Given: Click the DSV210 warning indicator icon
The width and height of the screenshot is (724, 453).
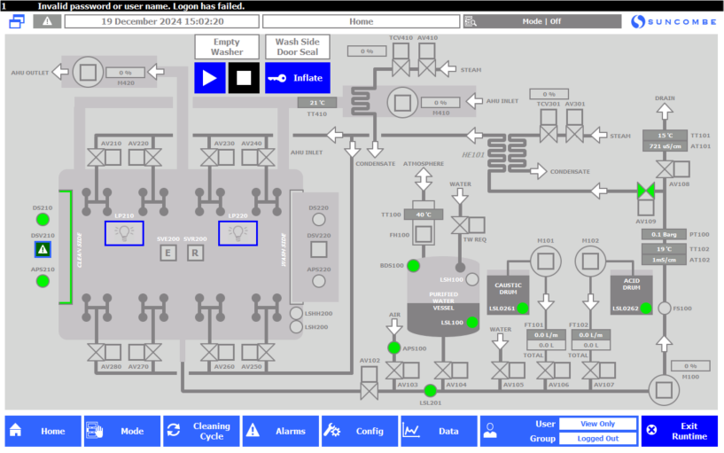Looking at the screenshot, I should [x=43, y=250].
